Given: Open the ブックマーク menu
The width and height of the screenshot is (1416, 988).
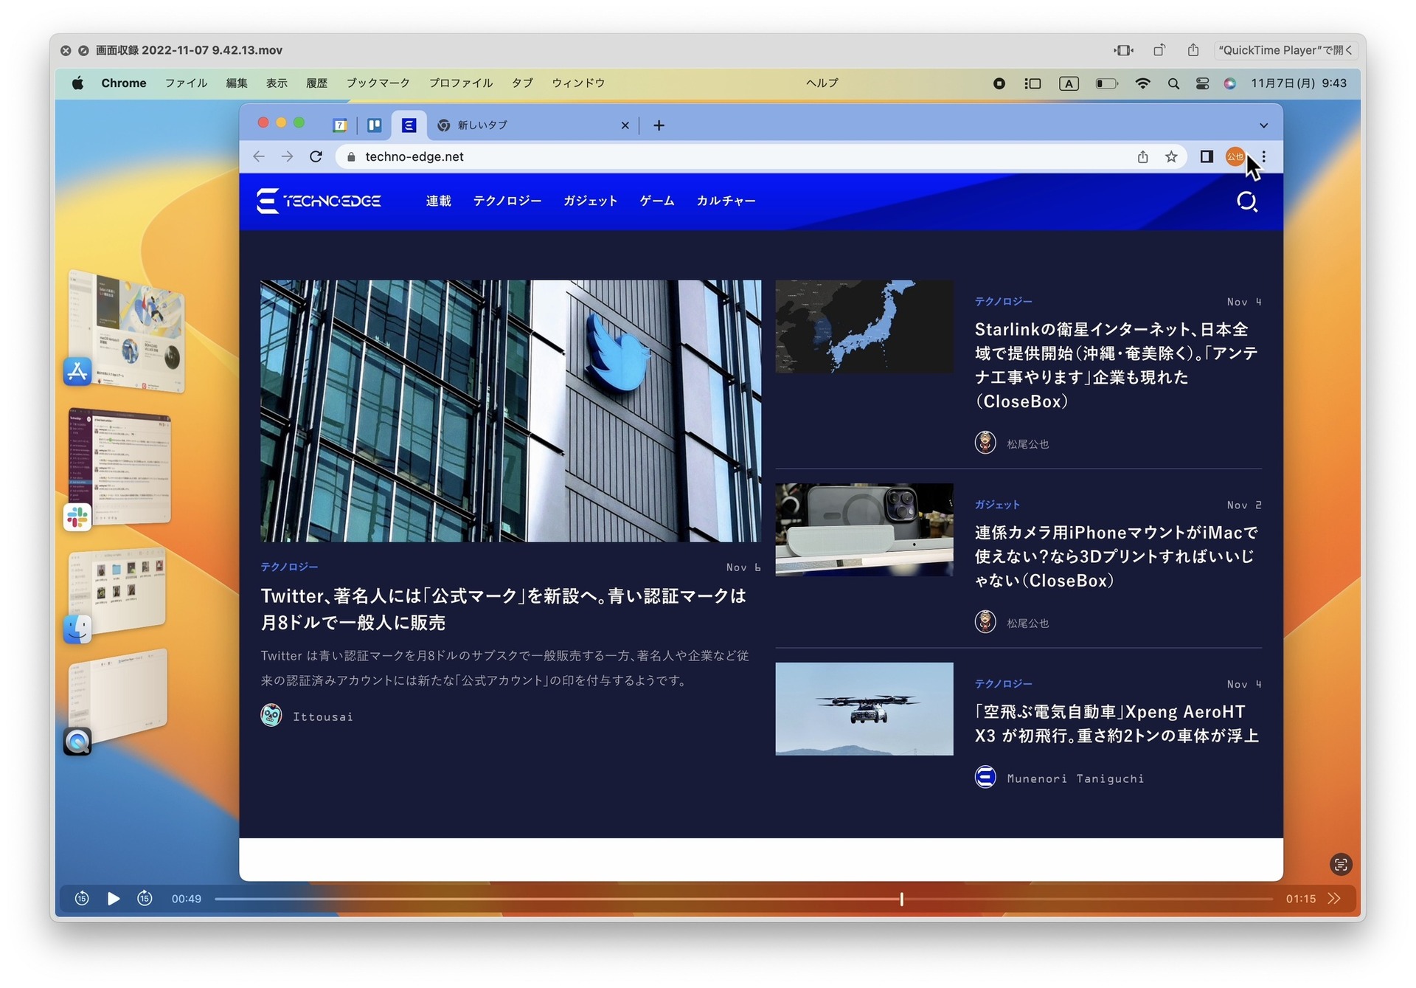Looking at the screenshot, I should click(378, 83).
